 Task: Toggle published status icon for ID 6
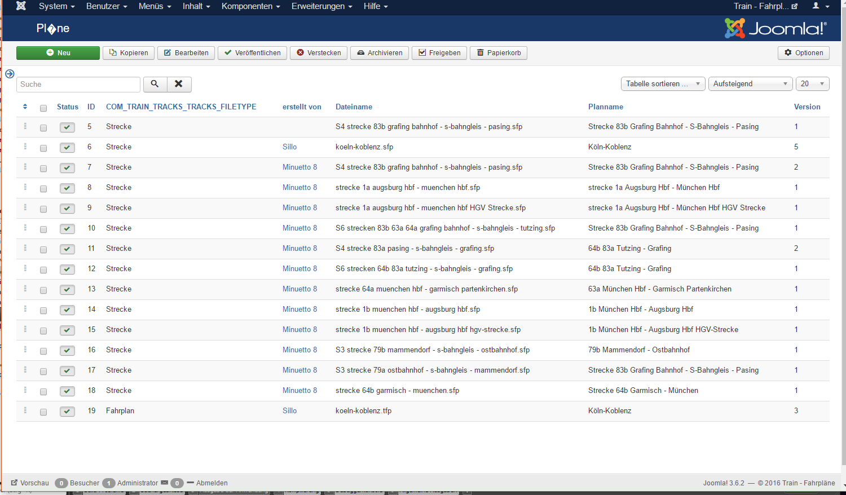[x=67, y=148]
